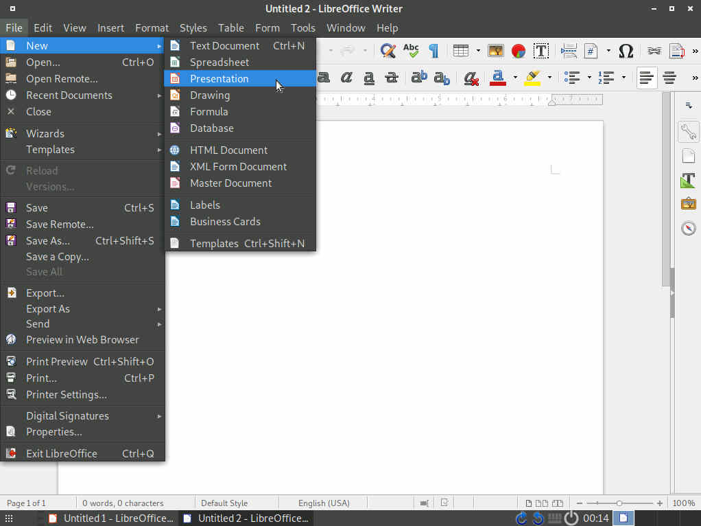This screenshot has height=526, width=701.
Task: Apply the yellow highlighting color
Action: 532,78
